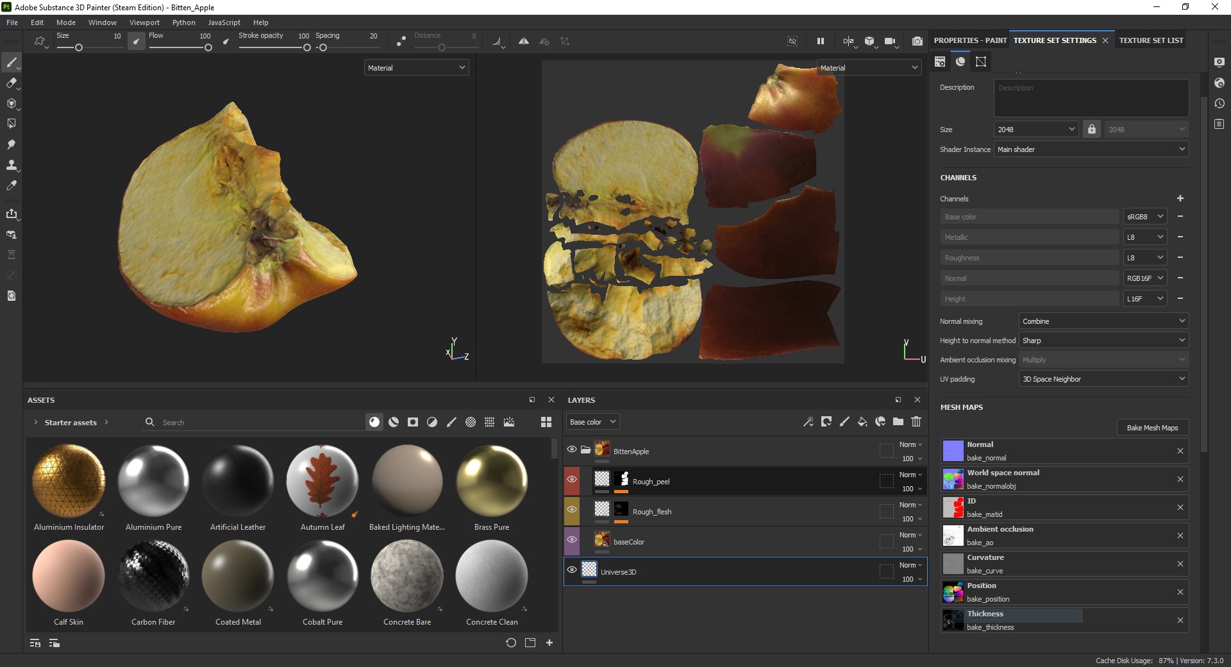
Task: Select the Autumn Leaf material thumbnail
Action: pyautogui.click(x=322, y=480)
